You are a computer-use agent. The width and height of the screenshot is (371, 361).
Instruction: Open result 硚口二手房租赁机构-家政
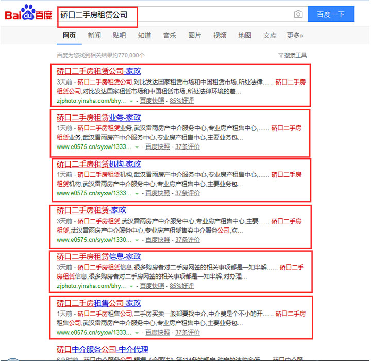[98, 164]
